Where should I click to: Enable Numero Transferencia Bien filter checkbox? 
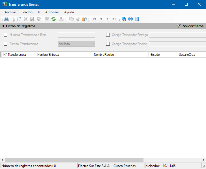click(x=6, y=35)
